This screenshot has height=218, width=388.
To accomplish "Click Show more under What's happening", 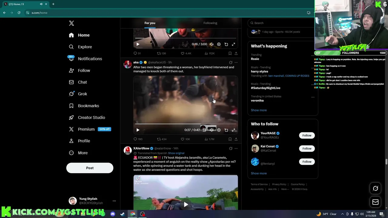I will pos(259,110).
